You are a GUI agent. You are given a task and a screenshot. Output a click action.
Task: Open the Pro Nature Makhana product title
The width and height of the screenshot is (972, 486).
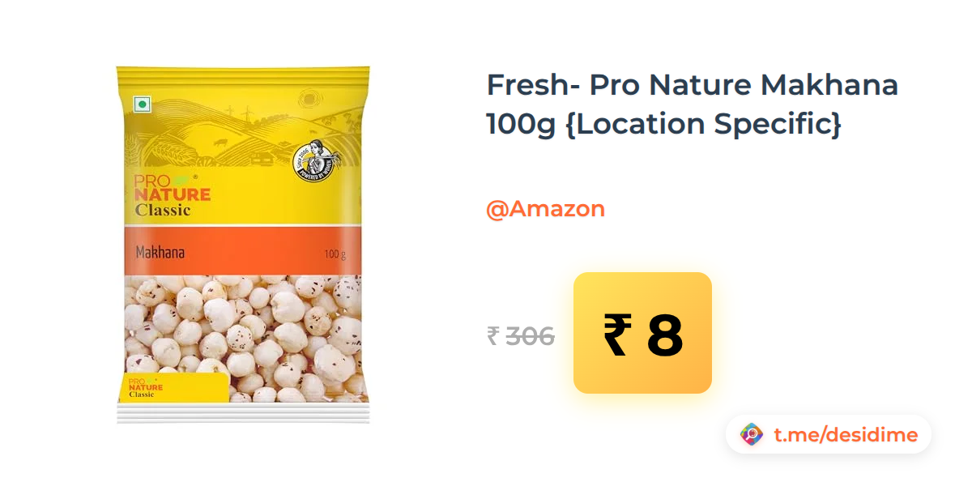[693, 104]
